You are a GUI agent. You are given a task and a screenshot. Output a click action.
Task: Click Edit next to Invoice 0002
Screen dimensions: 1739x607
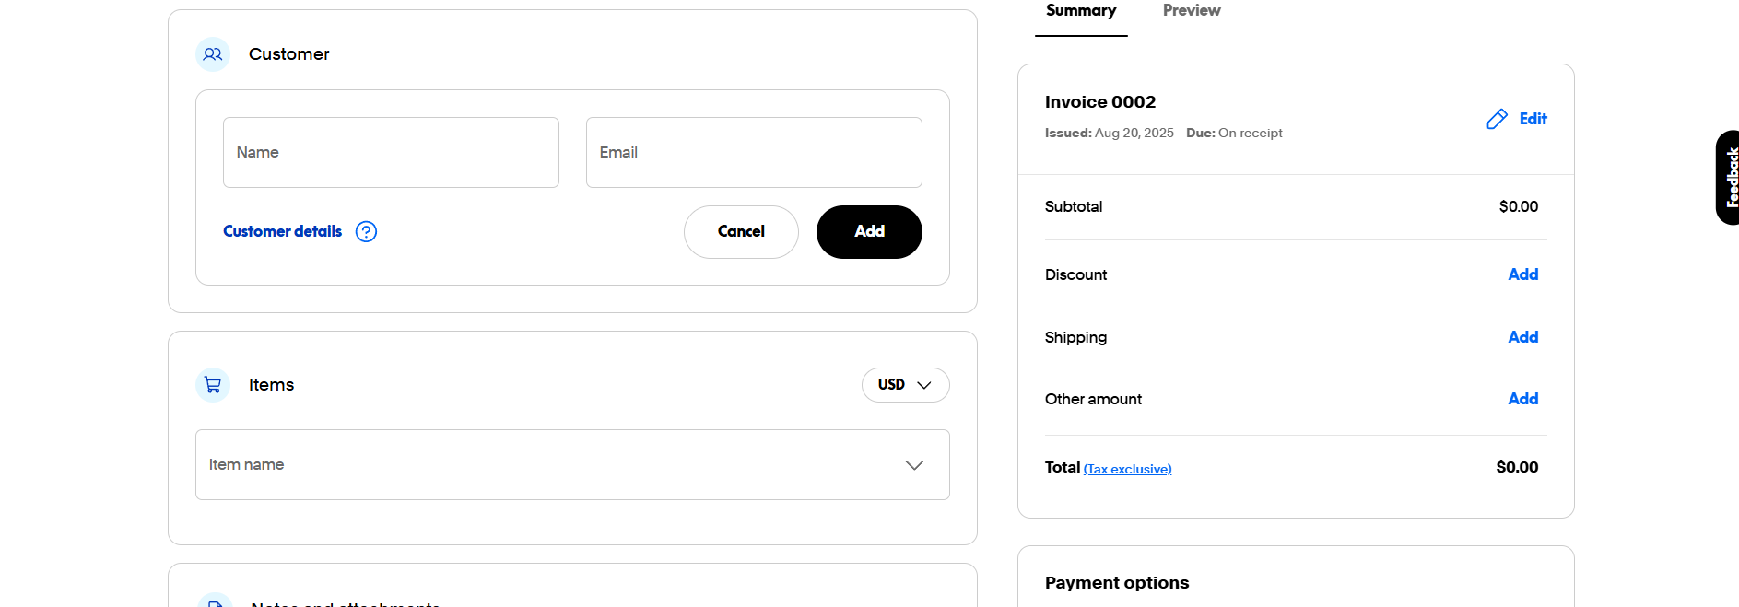point(1533,120)
